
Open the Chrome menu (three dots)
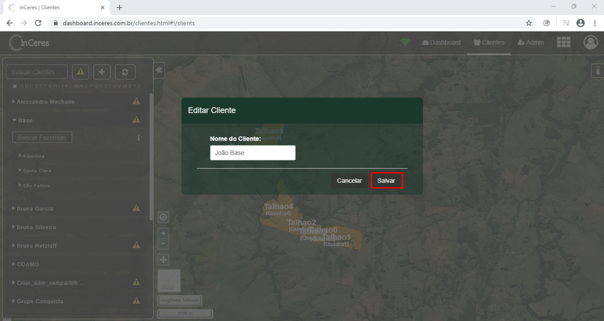tap(595, 23)
